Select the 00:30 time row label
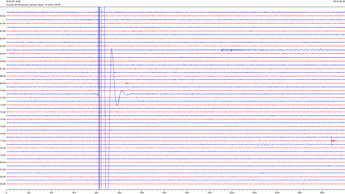The image size is (345, 194). pos(3,16)
